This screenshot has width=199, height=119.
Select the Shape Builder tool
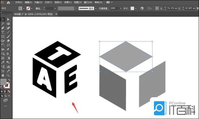(3, 54)
